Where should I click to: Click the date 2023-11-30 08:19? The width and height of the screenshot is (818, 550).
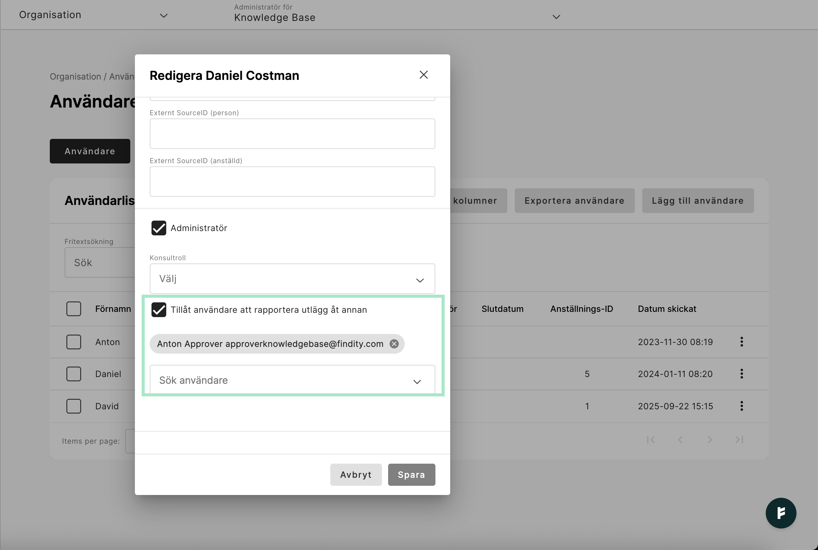pyautogui.click(x=675, y=342)
